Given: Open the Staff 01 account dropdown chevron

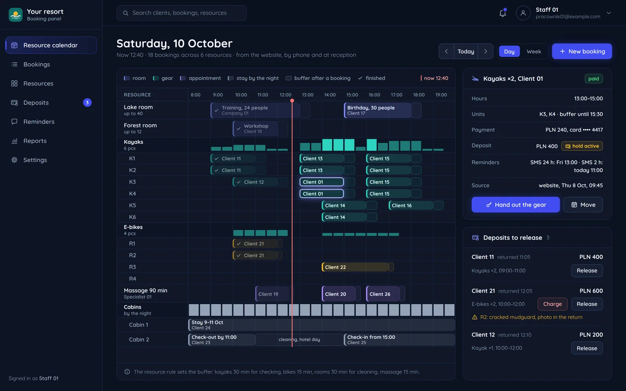Looking at the screenshot, I should click(x=609, y=13).
